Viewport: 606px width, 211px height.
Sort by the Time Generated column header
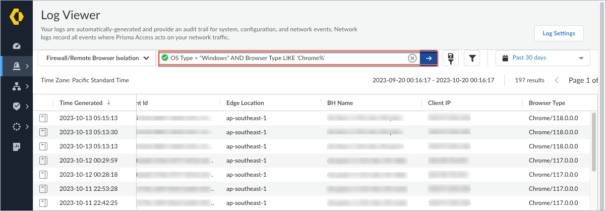coord(81,103)
